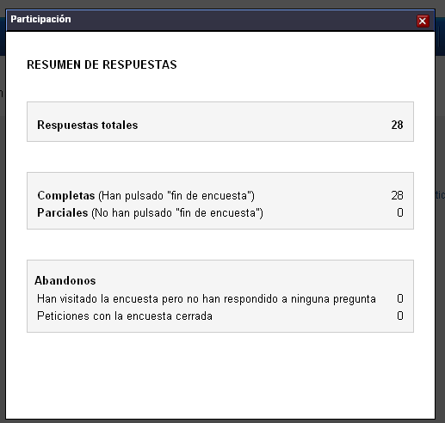The height and width of the screenshot is (423, 445).
Task: Select the bold Completas label
Action: click(x=66, y=195)
